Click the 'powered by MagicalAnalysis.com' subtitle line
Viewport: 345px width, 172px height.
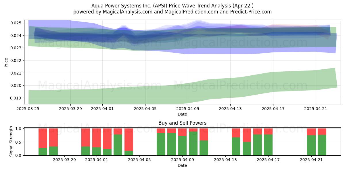click(x=172, y=12)
